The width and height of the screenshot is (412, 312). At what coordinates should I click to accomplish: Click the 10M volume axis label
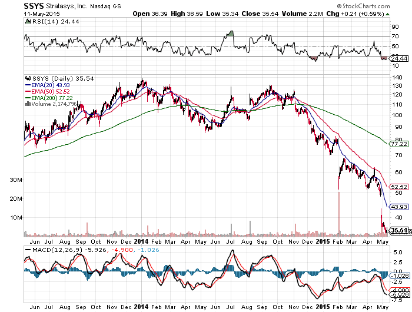pos(16,218)
